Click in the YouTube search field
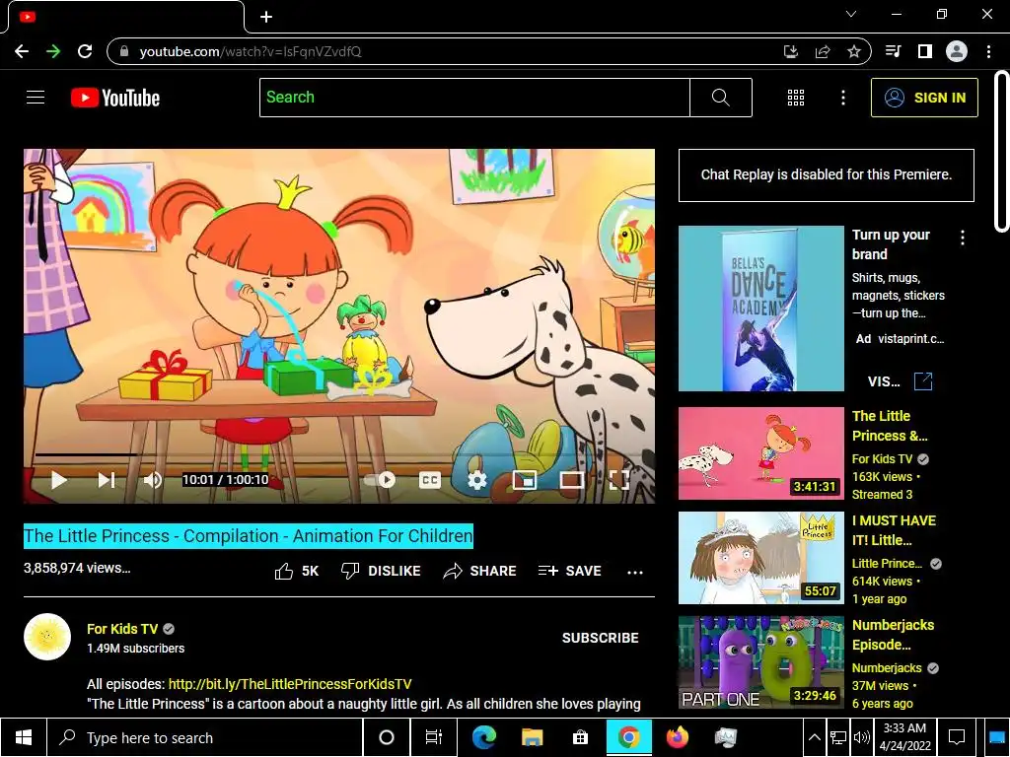The width and height of the screenshot is (1010, 757). [474, 98]
